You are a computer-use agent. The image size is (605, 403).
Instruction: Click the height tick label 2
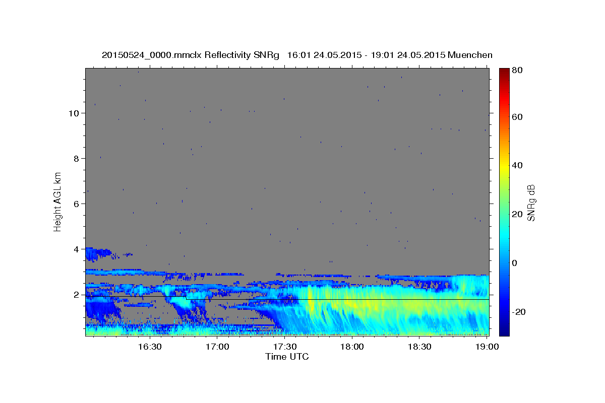point(77,294)
